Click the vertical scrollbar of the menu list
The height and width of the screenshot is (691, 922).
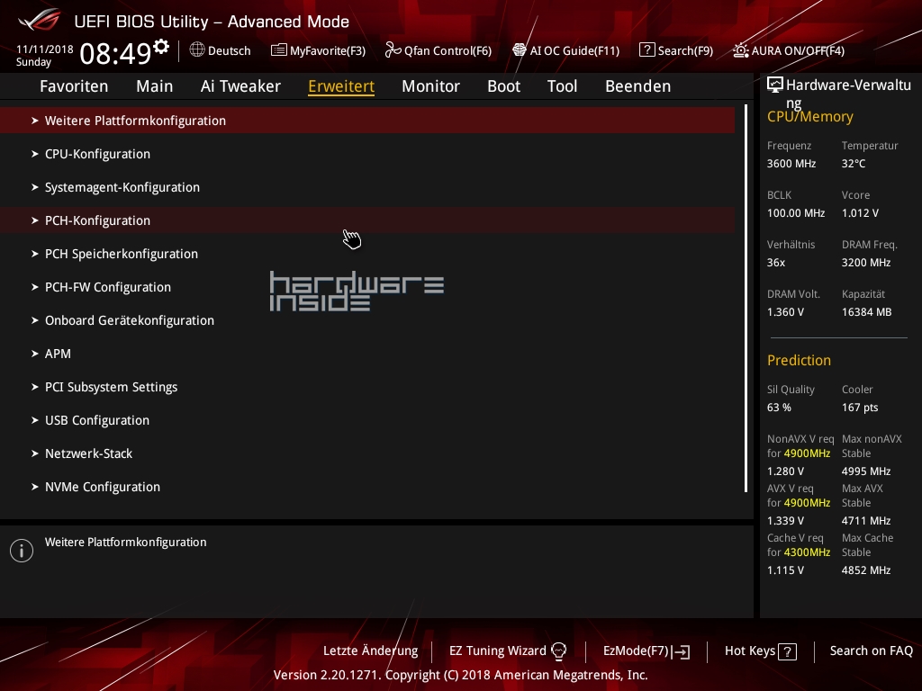tap(746, 299)
